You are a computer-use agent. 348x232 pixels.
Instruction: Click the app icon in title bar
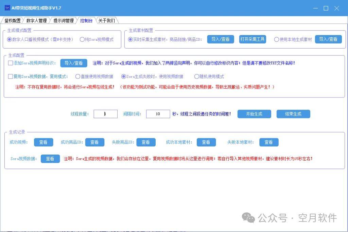tap(6, 8)
